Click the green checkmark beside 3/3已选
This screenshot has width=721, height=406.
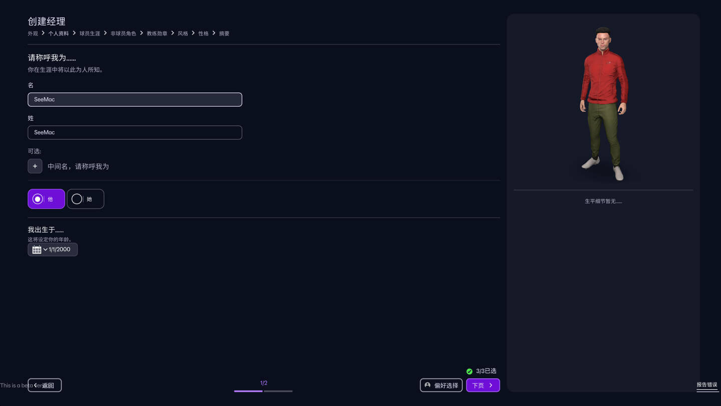click(469, 371)
